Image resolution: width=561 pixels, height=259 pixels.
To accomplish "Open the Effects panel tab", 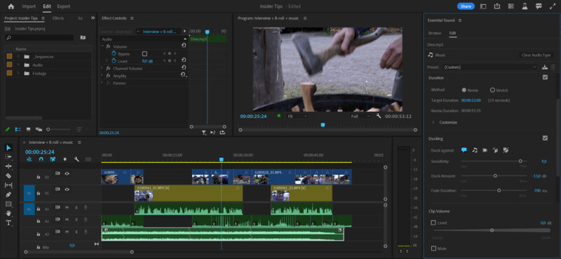I will (x=58, y=18).
